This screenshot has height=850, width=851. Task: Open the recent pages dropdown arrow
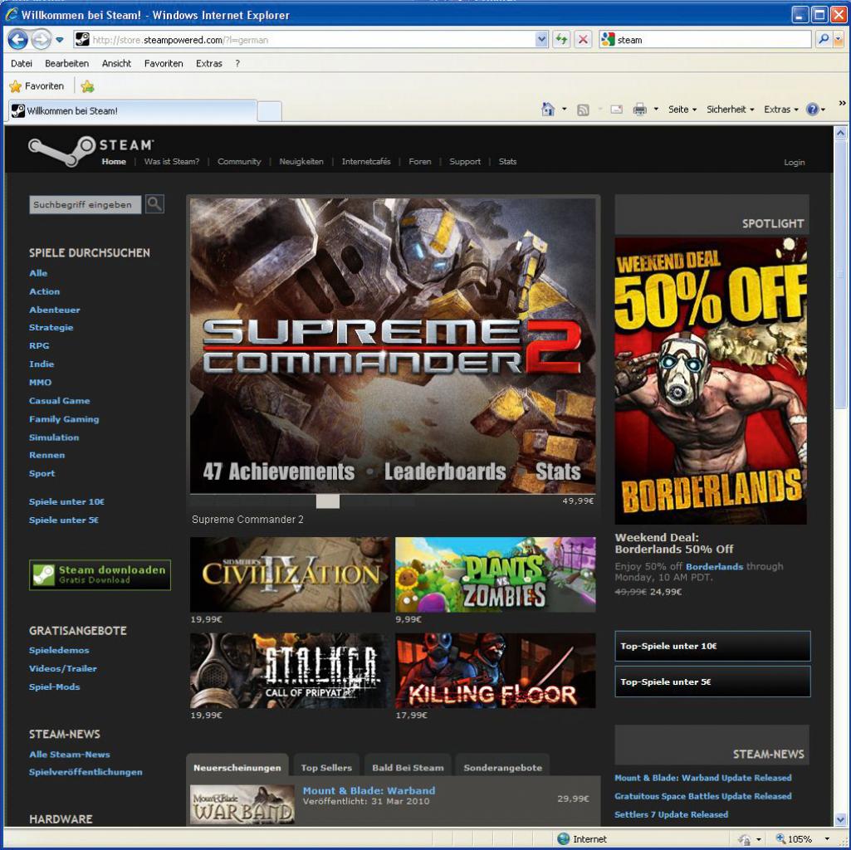click(60, 40)
